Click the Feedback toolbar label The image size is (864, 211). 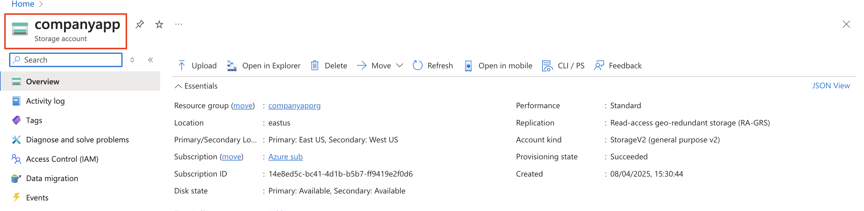[625, 66]
